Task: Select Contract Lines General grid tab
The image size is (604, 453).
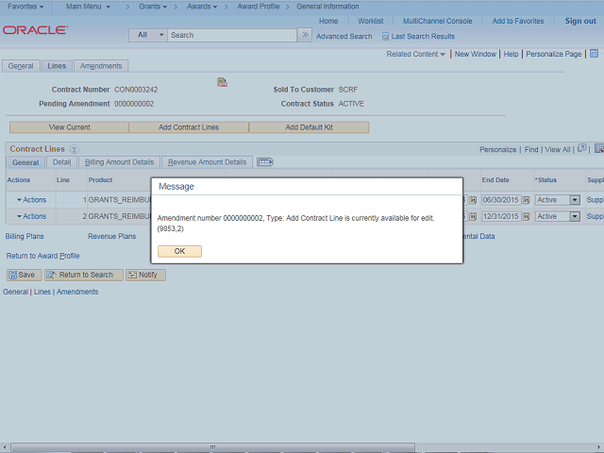Action: point(25,162)
